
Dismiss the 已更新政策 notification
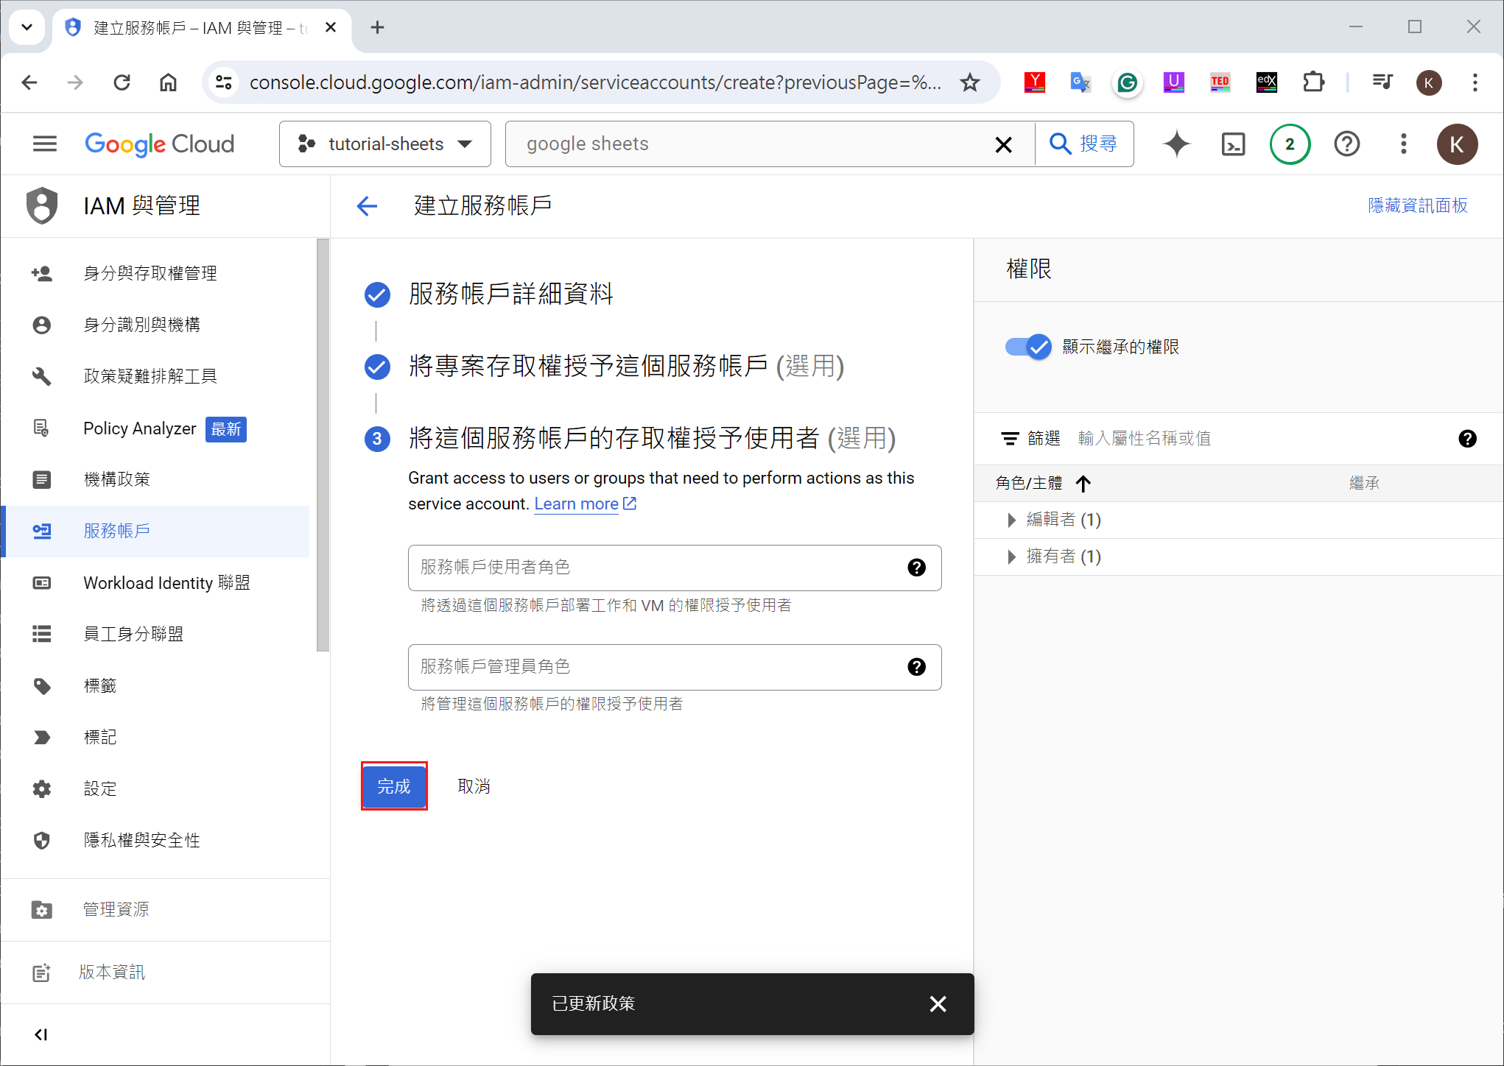[938, 1004]
